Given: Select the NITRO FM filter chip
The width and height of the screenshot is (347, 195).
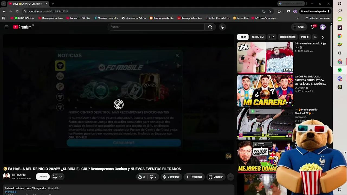Looking at the screenshot, I should 258,37.
